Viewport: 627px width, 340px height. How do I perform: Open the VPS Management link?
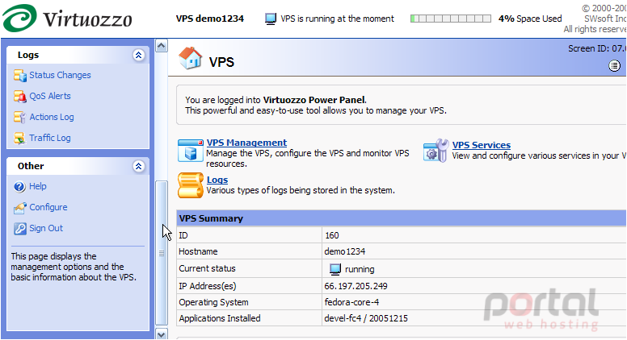tap(246, 143)
